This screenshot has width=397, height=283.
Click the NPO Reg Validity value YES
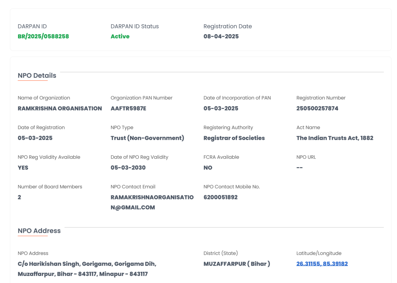23,168
